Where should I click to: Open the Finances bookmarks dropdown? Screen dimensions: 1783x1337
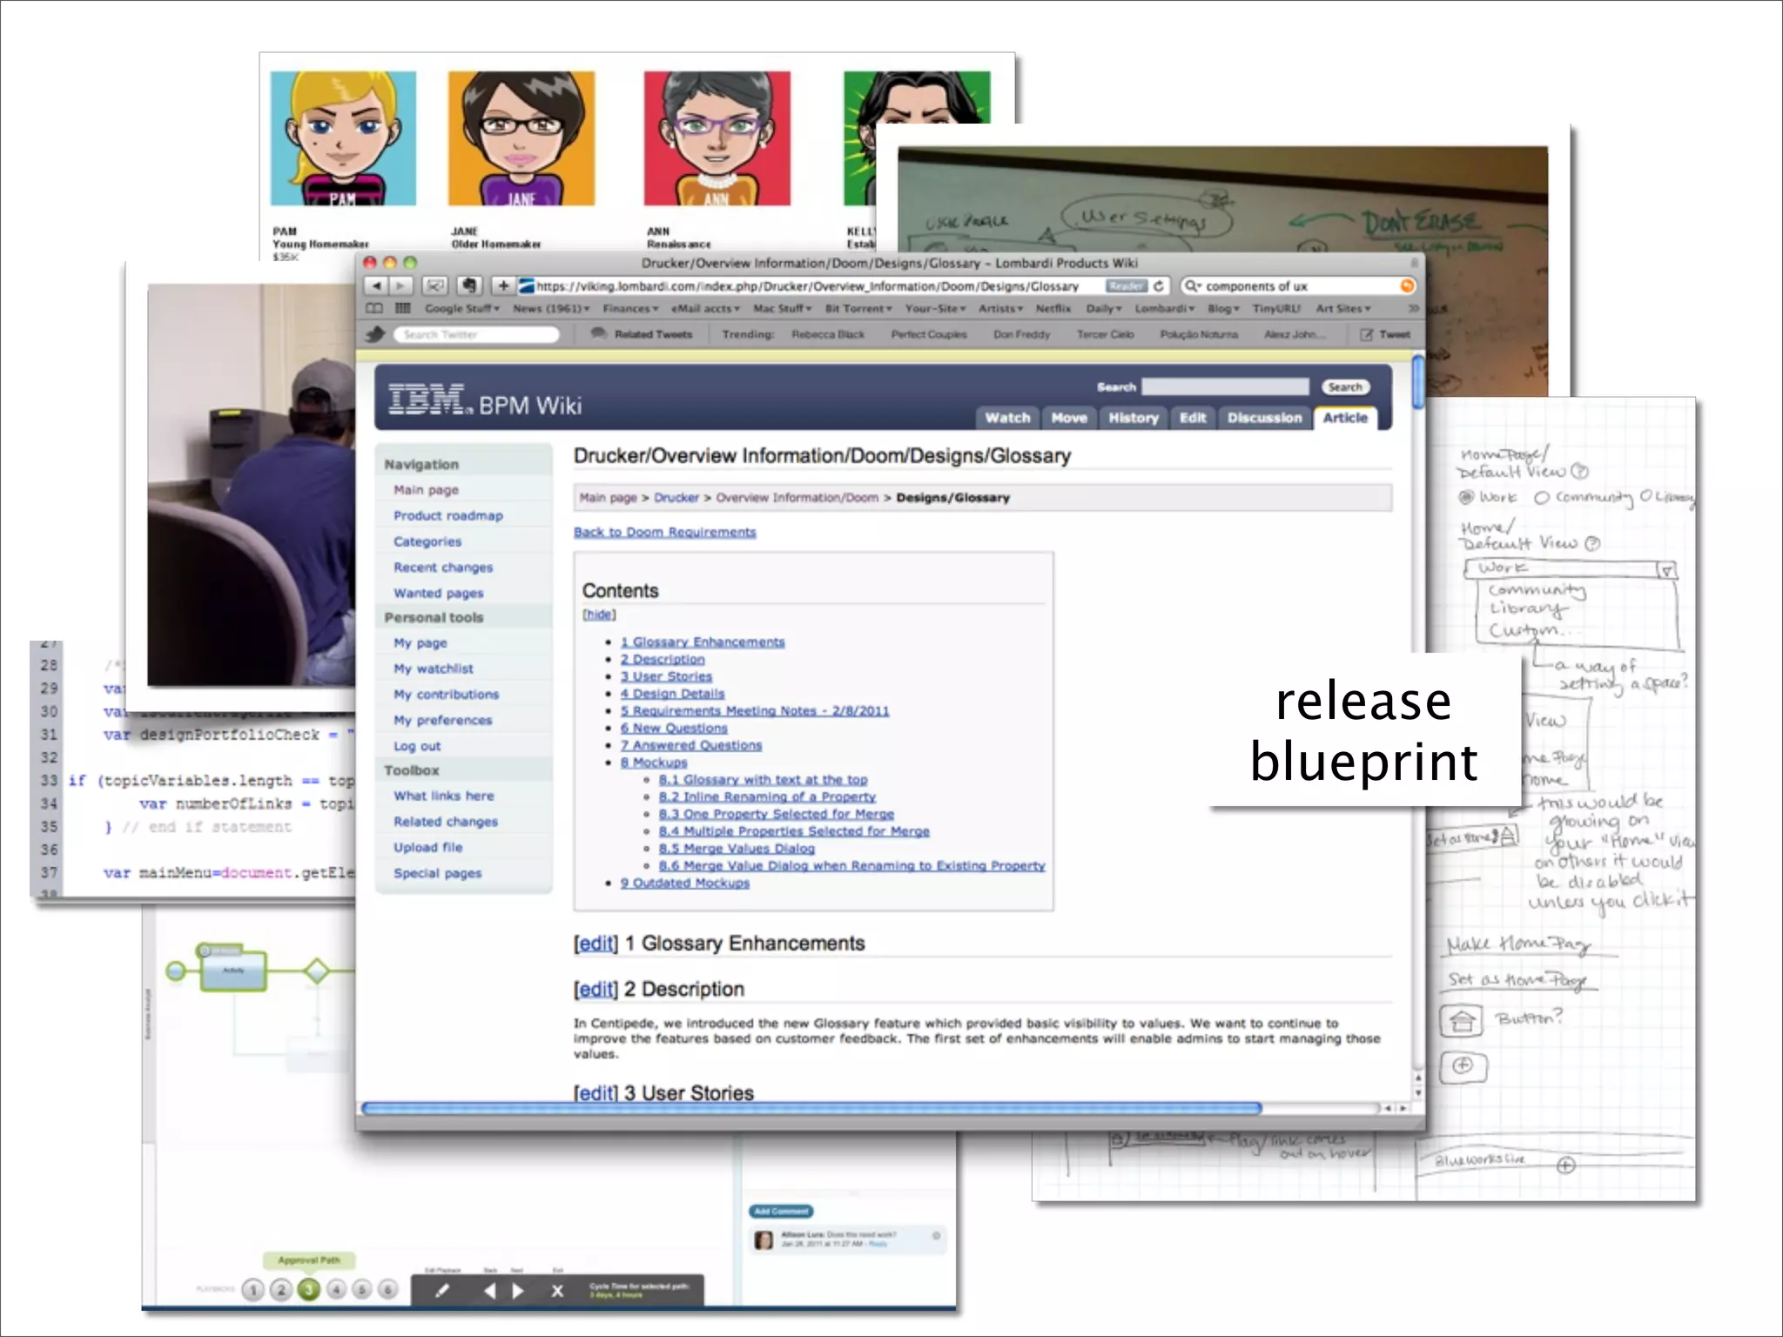pos(630,308)
